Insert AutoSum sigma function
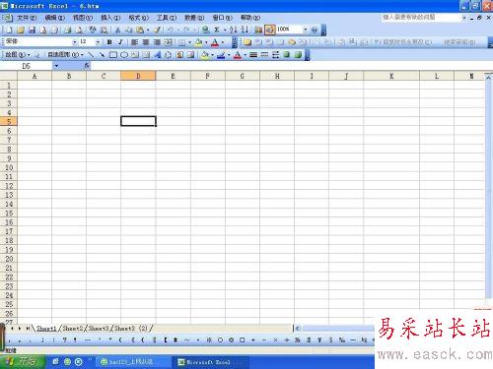This screenshot has width=493, height=369. 217,31
